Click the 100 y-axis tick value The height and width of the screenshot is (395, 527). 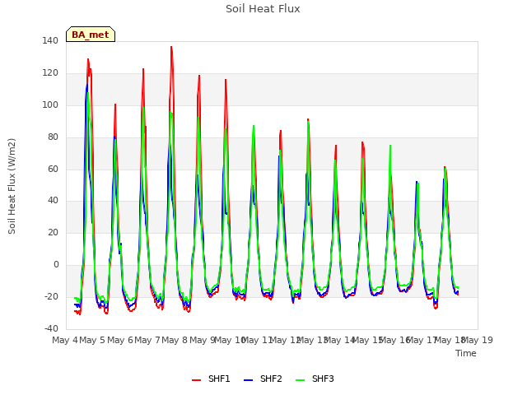[50, 105]
